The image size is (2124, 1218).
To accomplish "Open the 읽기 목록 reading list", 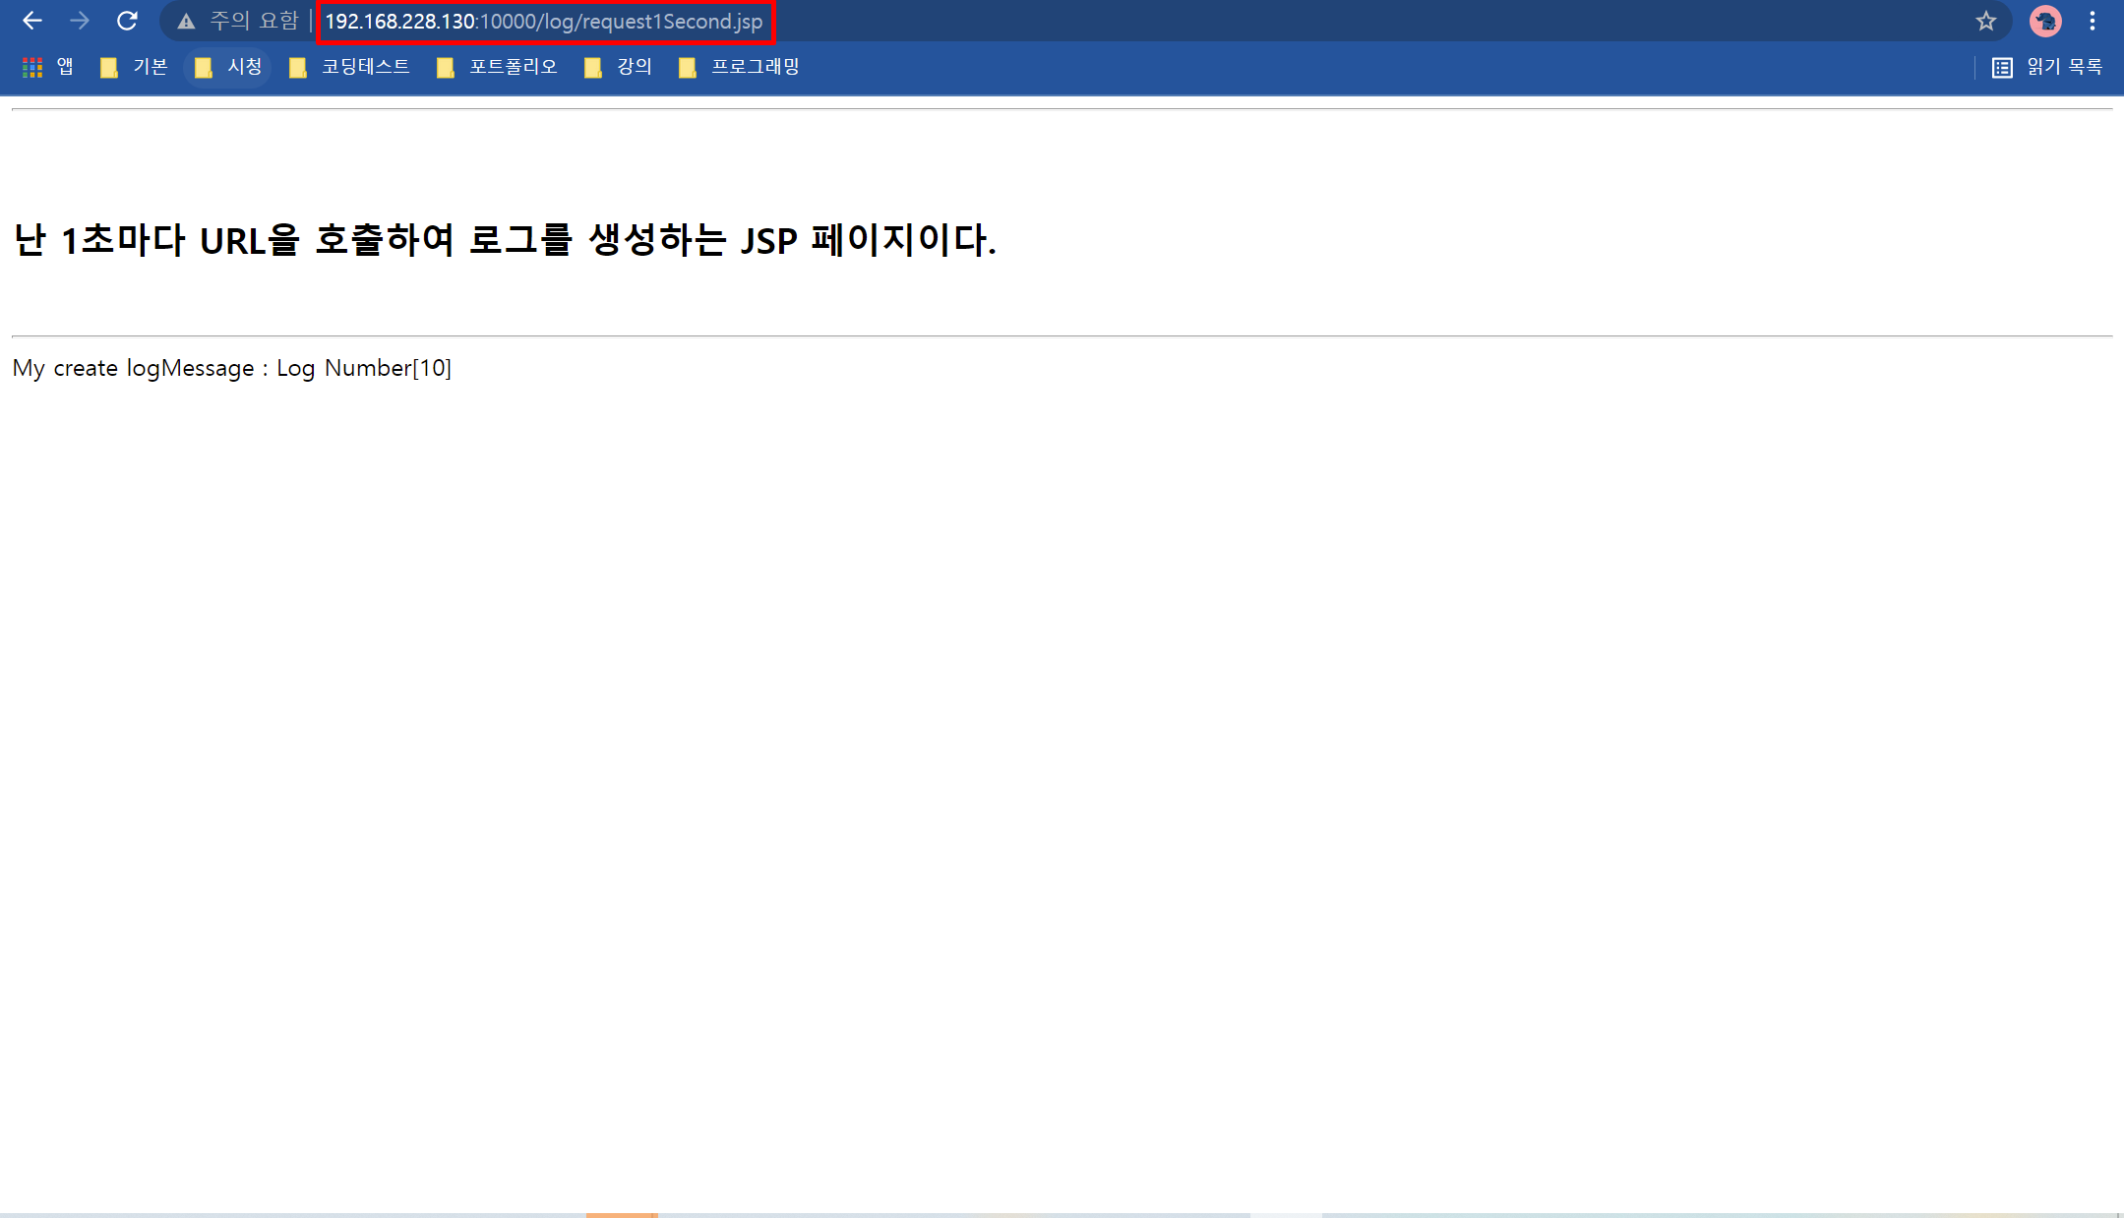I will [2047, 67].
